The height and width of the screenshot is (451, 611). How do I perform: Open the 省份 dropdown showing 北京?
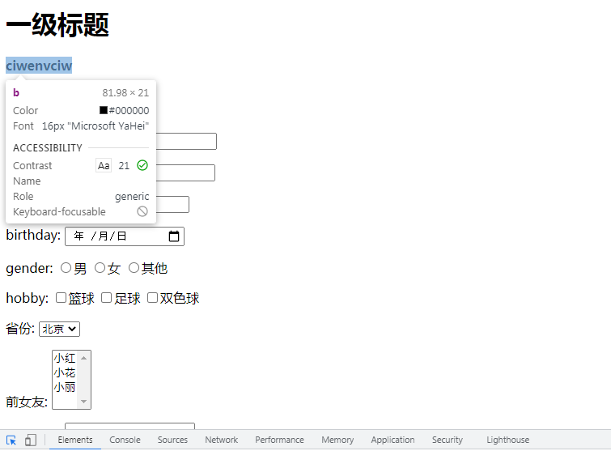point(59,329)
